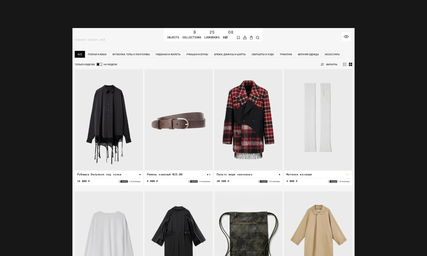Viewport: 427px width, 256px height.
Task: Pick black color dot for Рубашка бельевая
Action: [x=140, y=175]
